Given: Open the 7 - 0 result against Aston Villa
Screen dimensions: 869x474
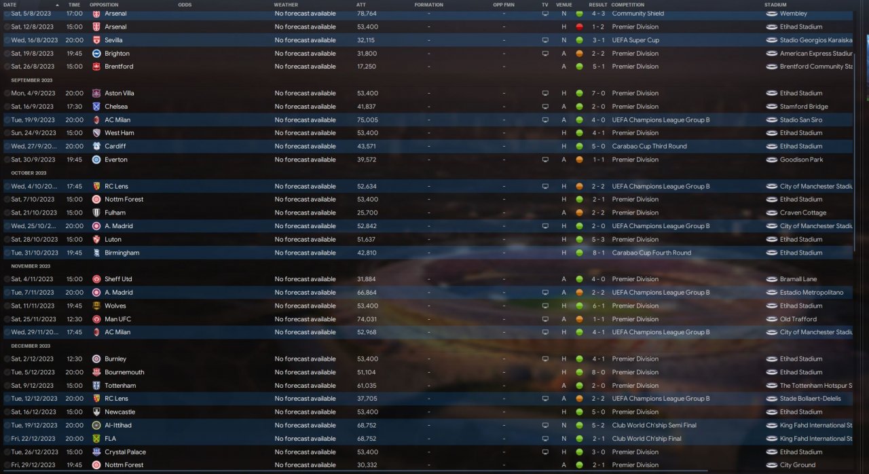Looking at the screenshot, I should [598, 93].
